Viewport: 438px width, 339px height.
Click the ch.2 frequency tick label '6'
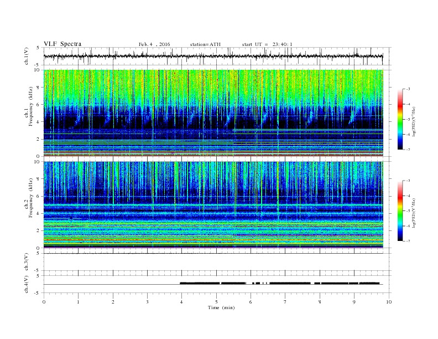[x=38, y=196]
